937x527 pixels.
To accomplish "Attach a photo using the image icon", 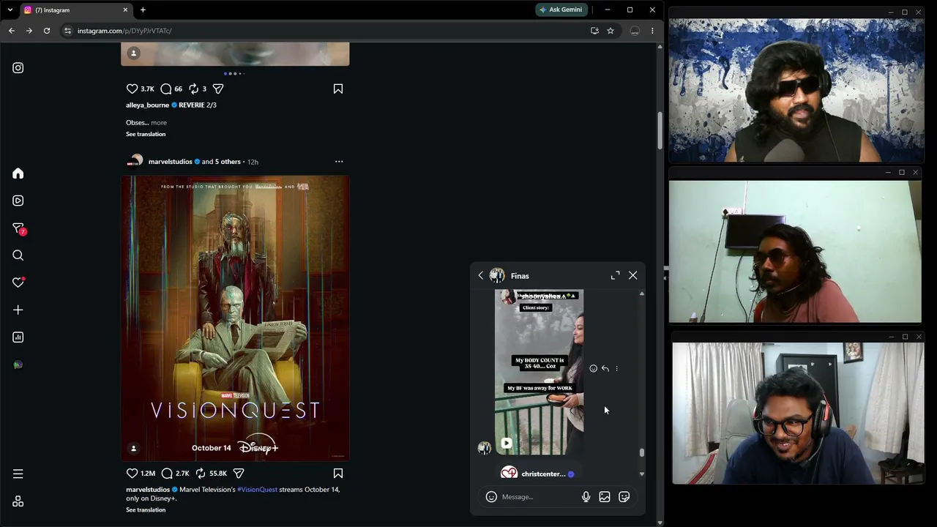I will point(605,497).
